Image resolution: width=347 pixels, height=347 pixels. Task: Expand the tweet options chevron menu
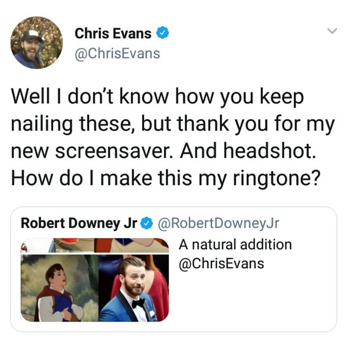(x=332, y=31)
